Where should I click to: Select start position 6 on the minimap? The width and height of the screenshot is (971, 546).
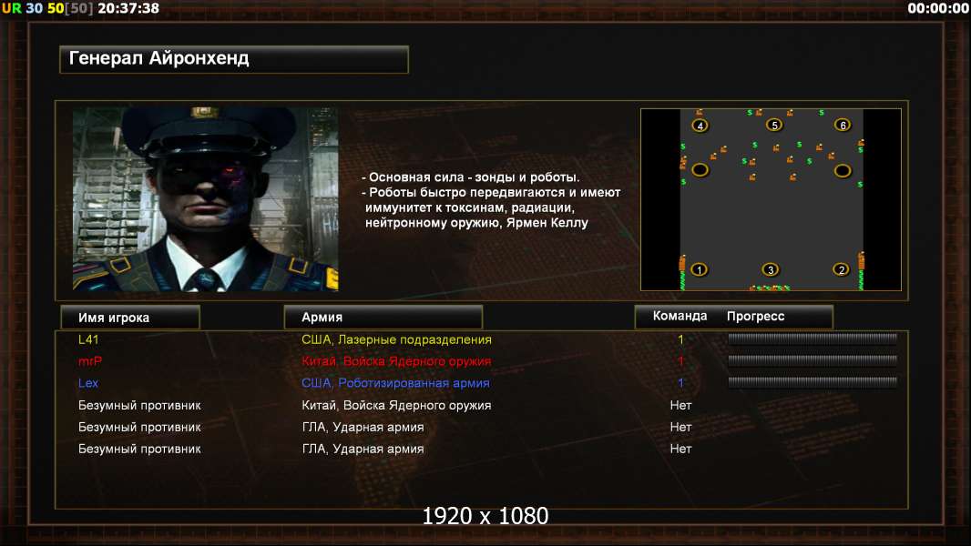(x=843, y=125)
